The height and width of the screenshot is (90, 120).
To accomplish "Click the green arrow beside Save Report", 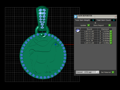I will coord(109,25).
